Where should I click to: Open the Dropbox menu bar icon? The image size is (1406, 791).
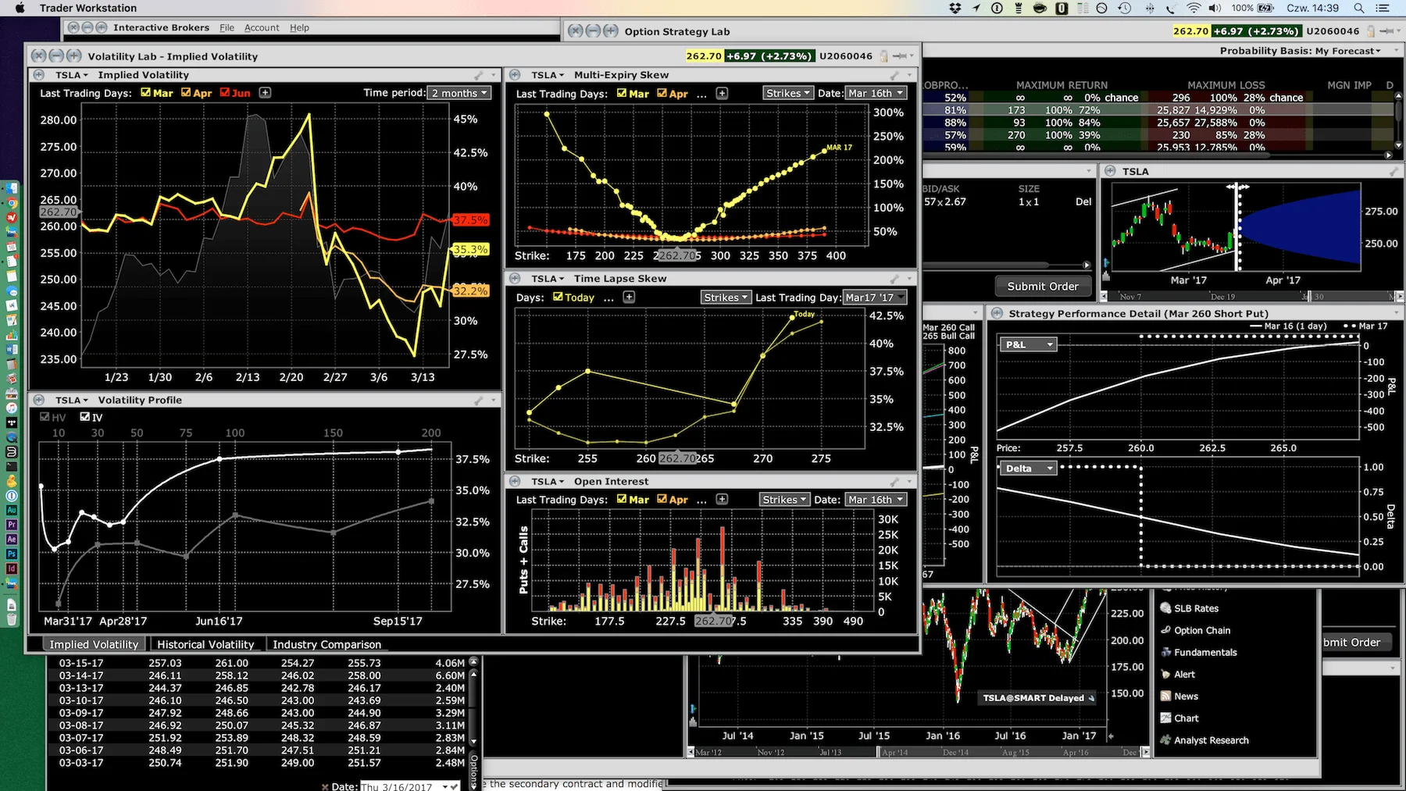955,8
